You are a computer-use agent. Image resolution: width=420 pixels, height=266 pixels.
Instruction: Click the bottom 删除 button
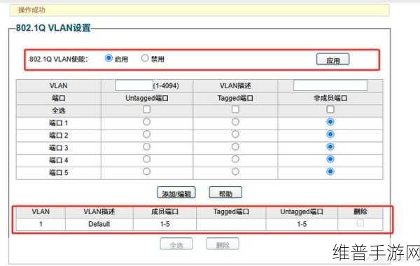223,244
